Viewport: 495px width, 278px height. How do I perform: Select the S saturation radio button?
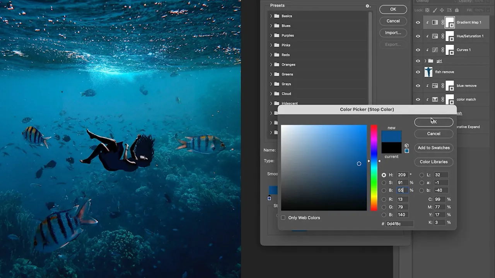(x=384, y=183)
